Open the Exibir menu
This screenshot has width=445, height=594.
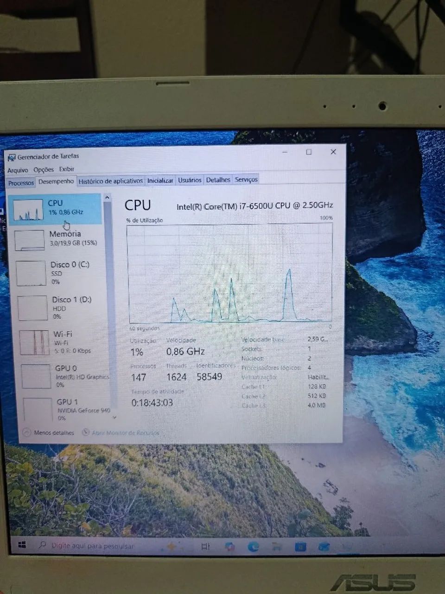pos(66,169)
